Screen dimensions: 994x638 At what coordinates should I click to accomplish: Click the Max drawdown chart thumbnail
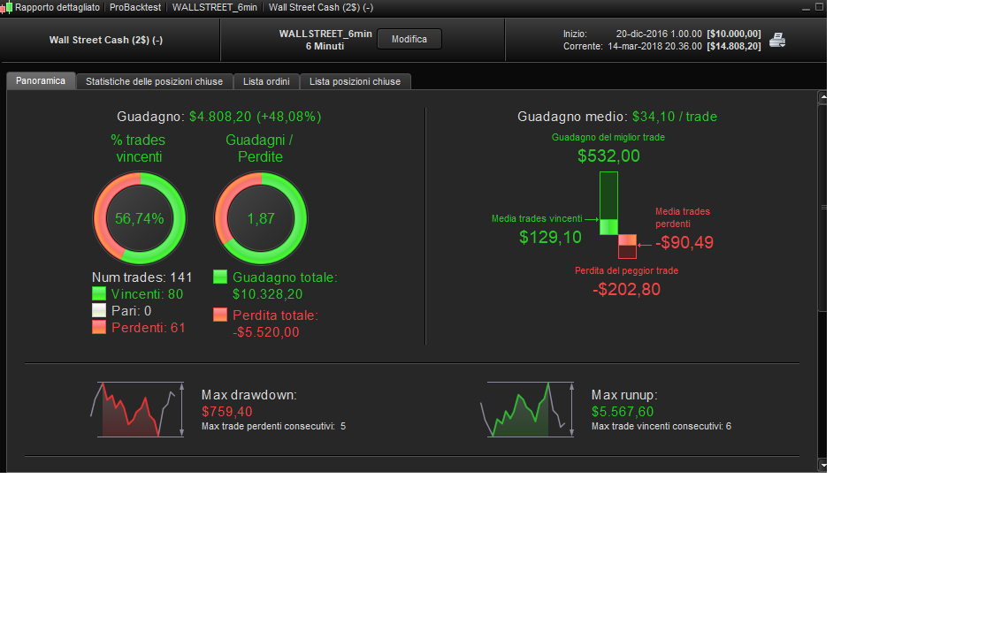point(138,409)
